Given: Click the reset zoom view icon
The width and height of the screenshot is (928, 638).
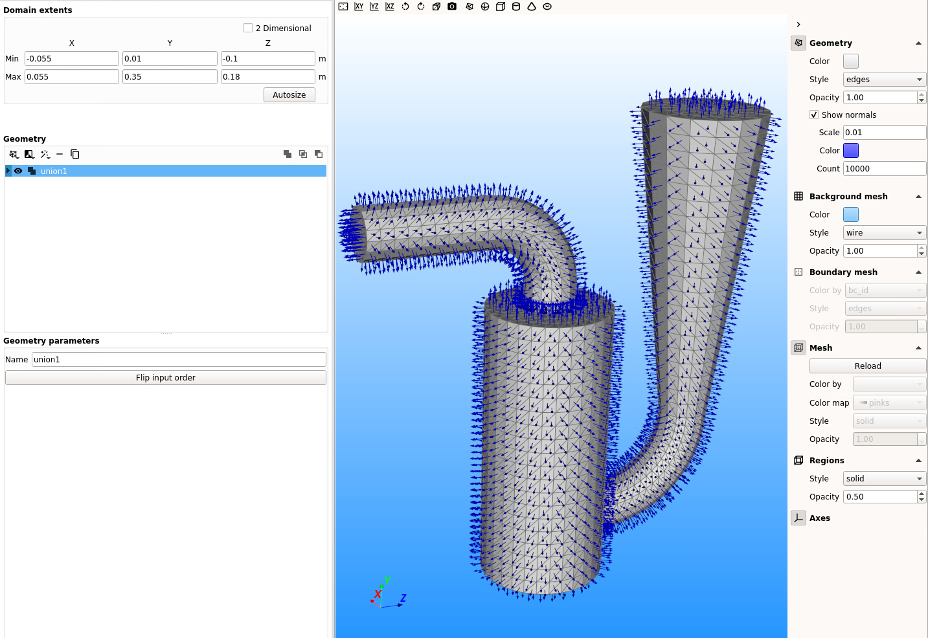Looking at the screenshot, I should 343,6.
